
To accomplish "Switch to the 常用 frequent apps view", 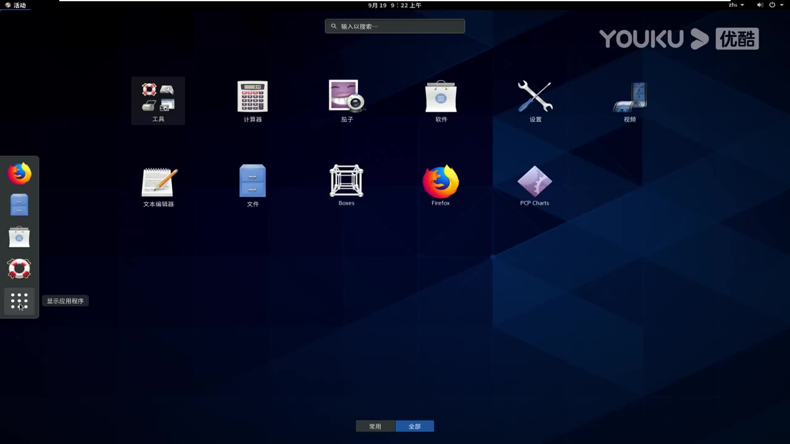I will pyautogui.click(x=375, y=426).
